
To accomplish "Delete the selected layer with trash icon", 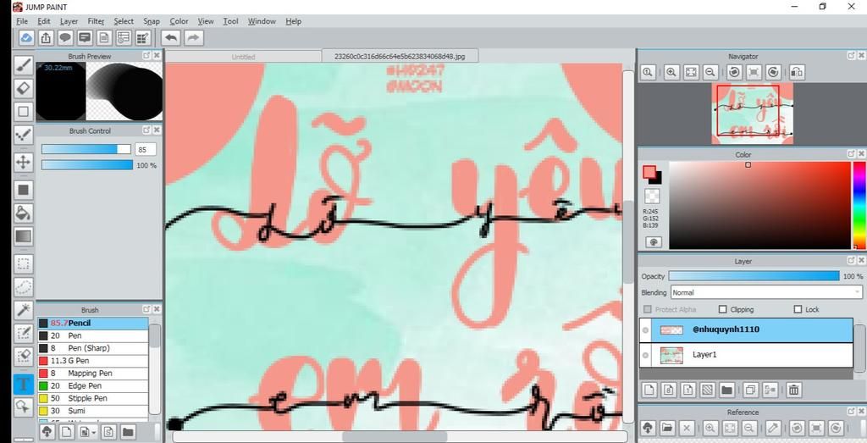I will [793, 390].
